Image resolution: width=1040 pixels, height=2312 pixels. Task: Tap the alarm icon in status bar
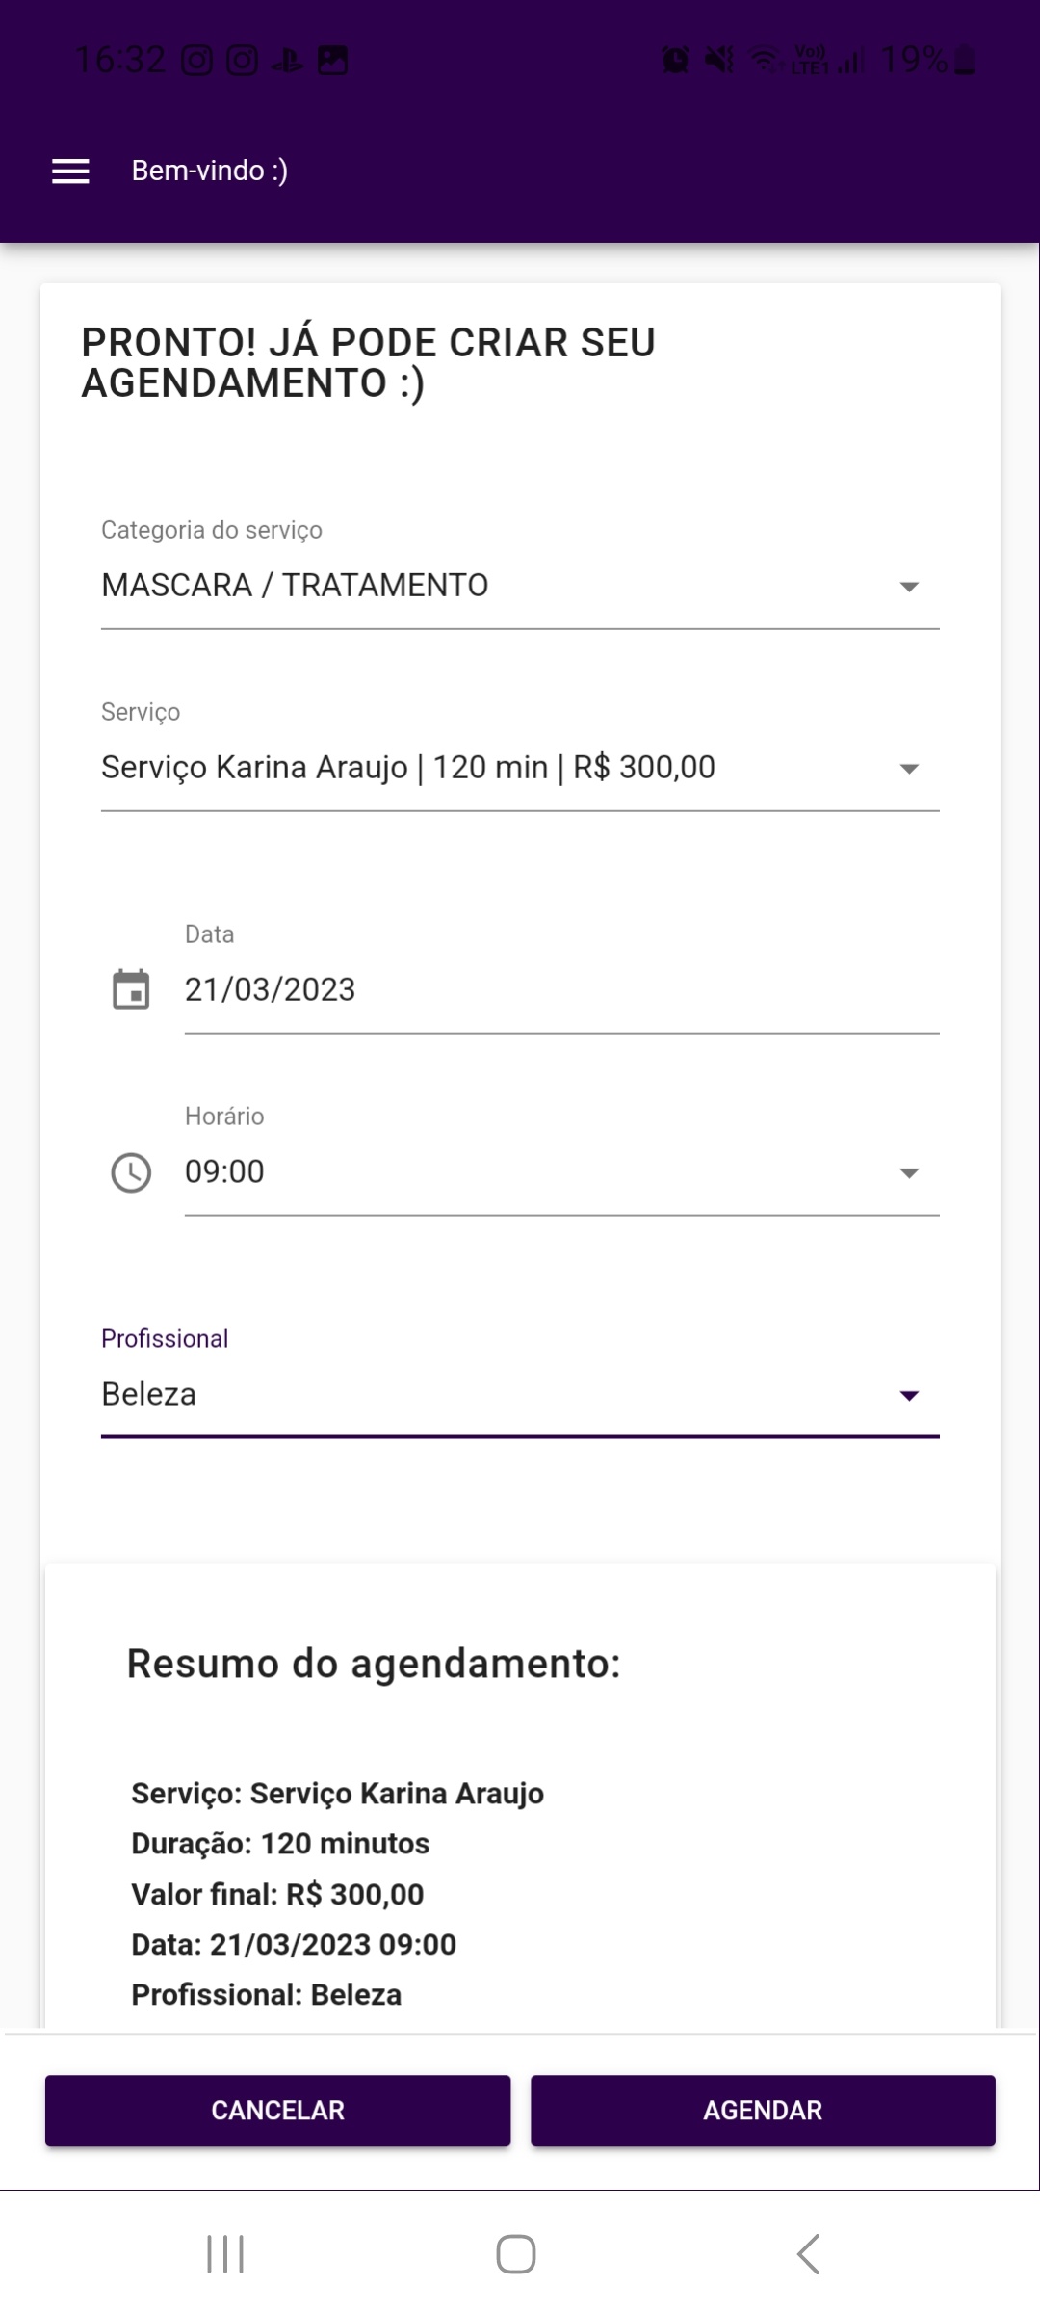(676, 62)
